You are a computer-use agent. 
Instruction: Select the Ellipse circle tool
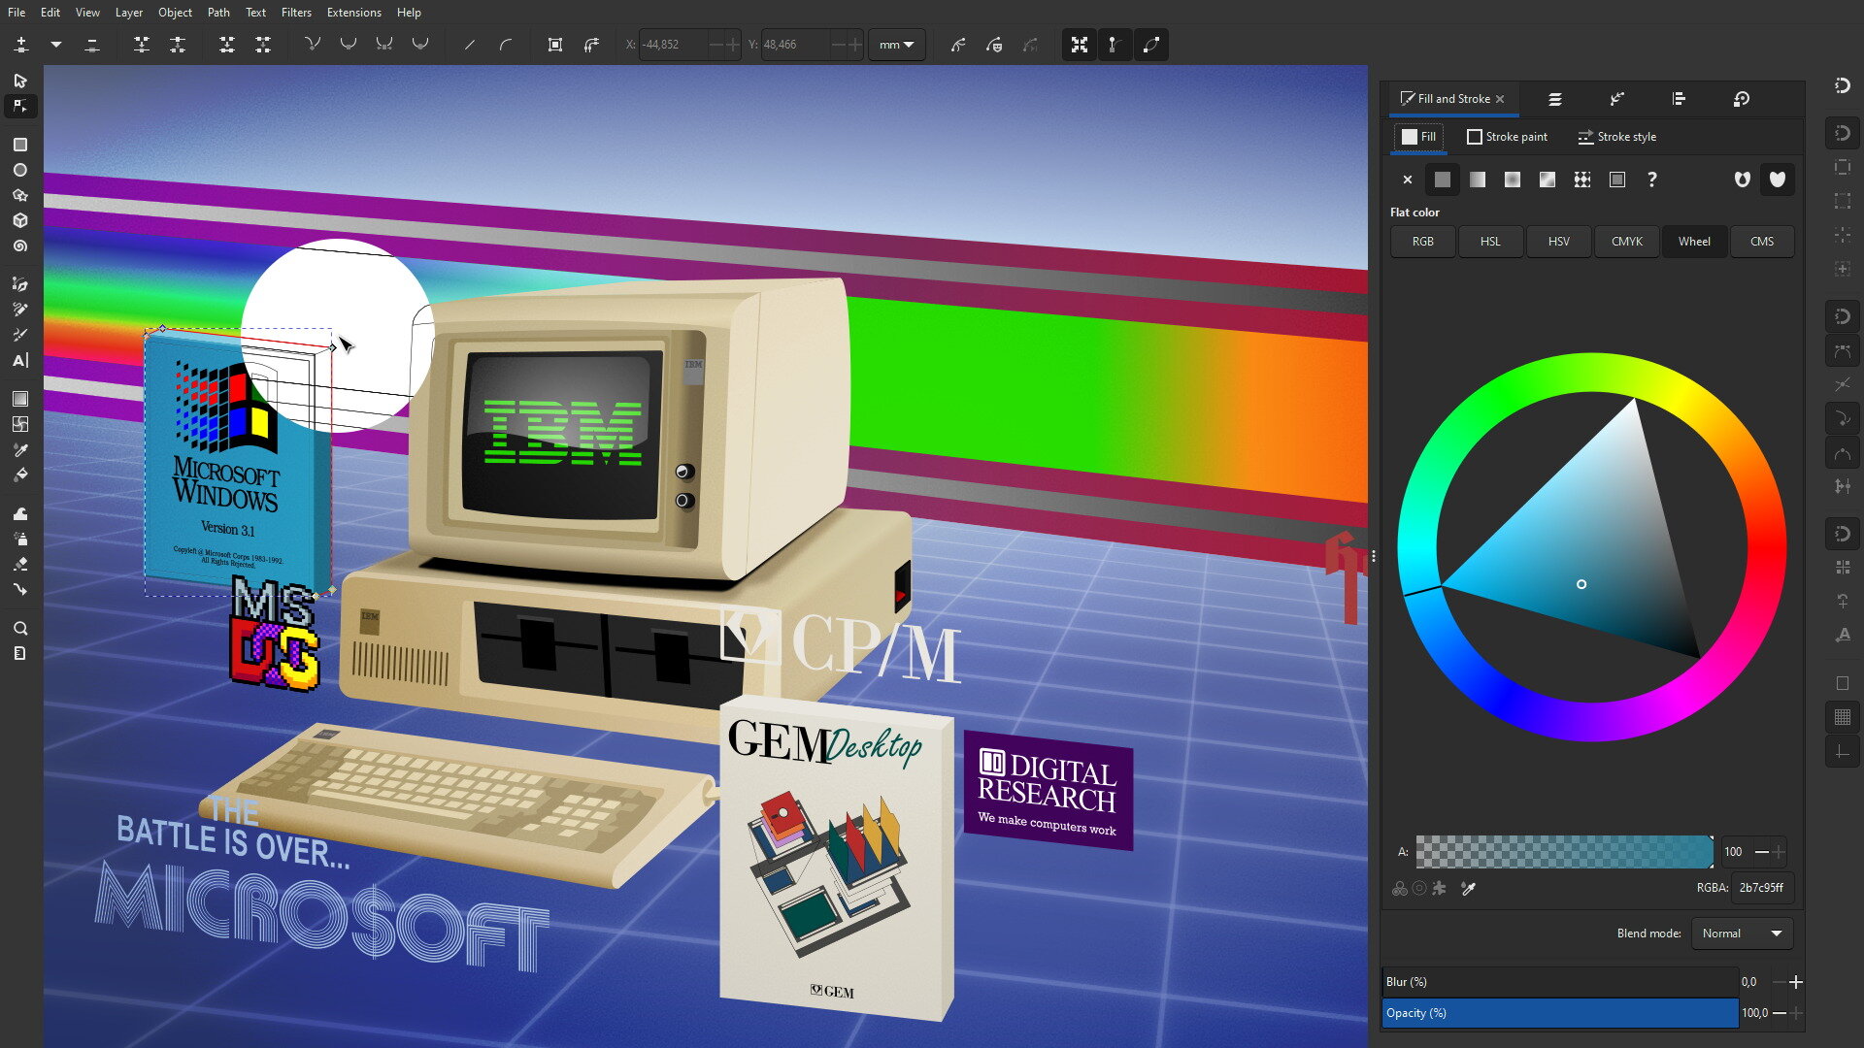20,170
